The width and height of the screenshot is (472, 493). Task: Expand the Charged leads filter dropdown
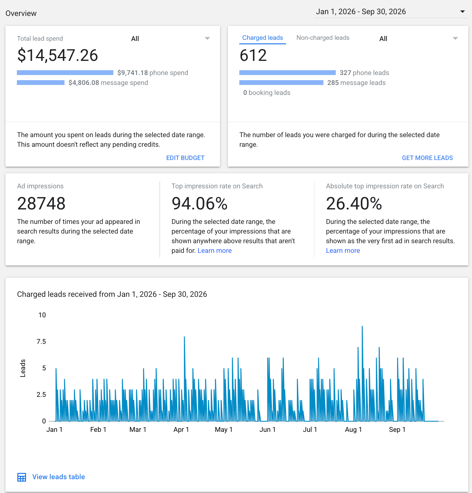point(419,39)
